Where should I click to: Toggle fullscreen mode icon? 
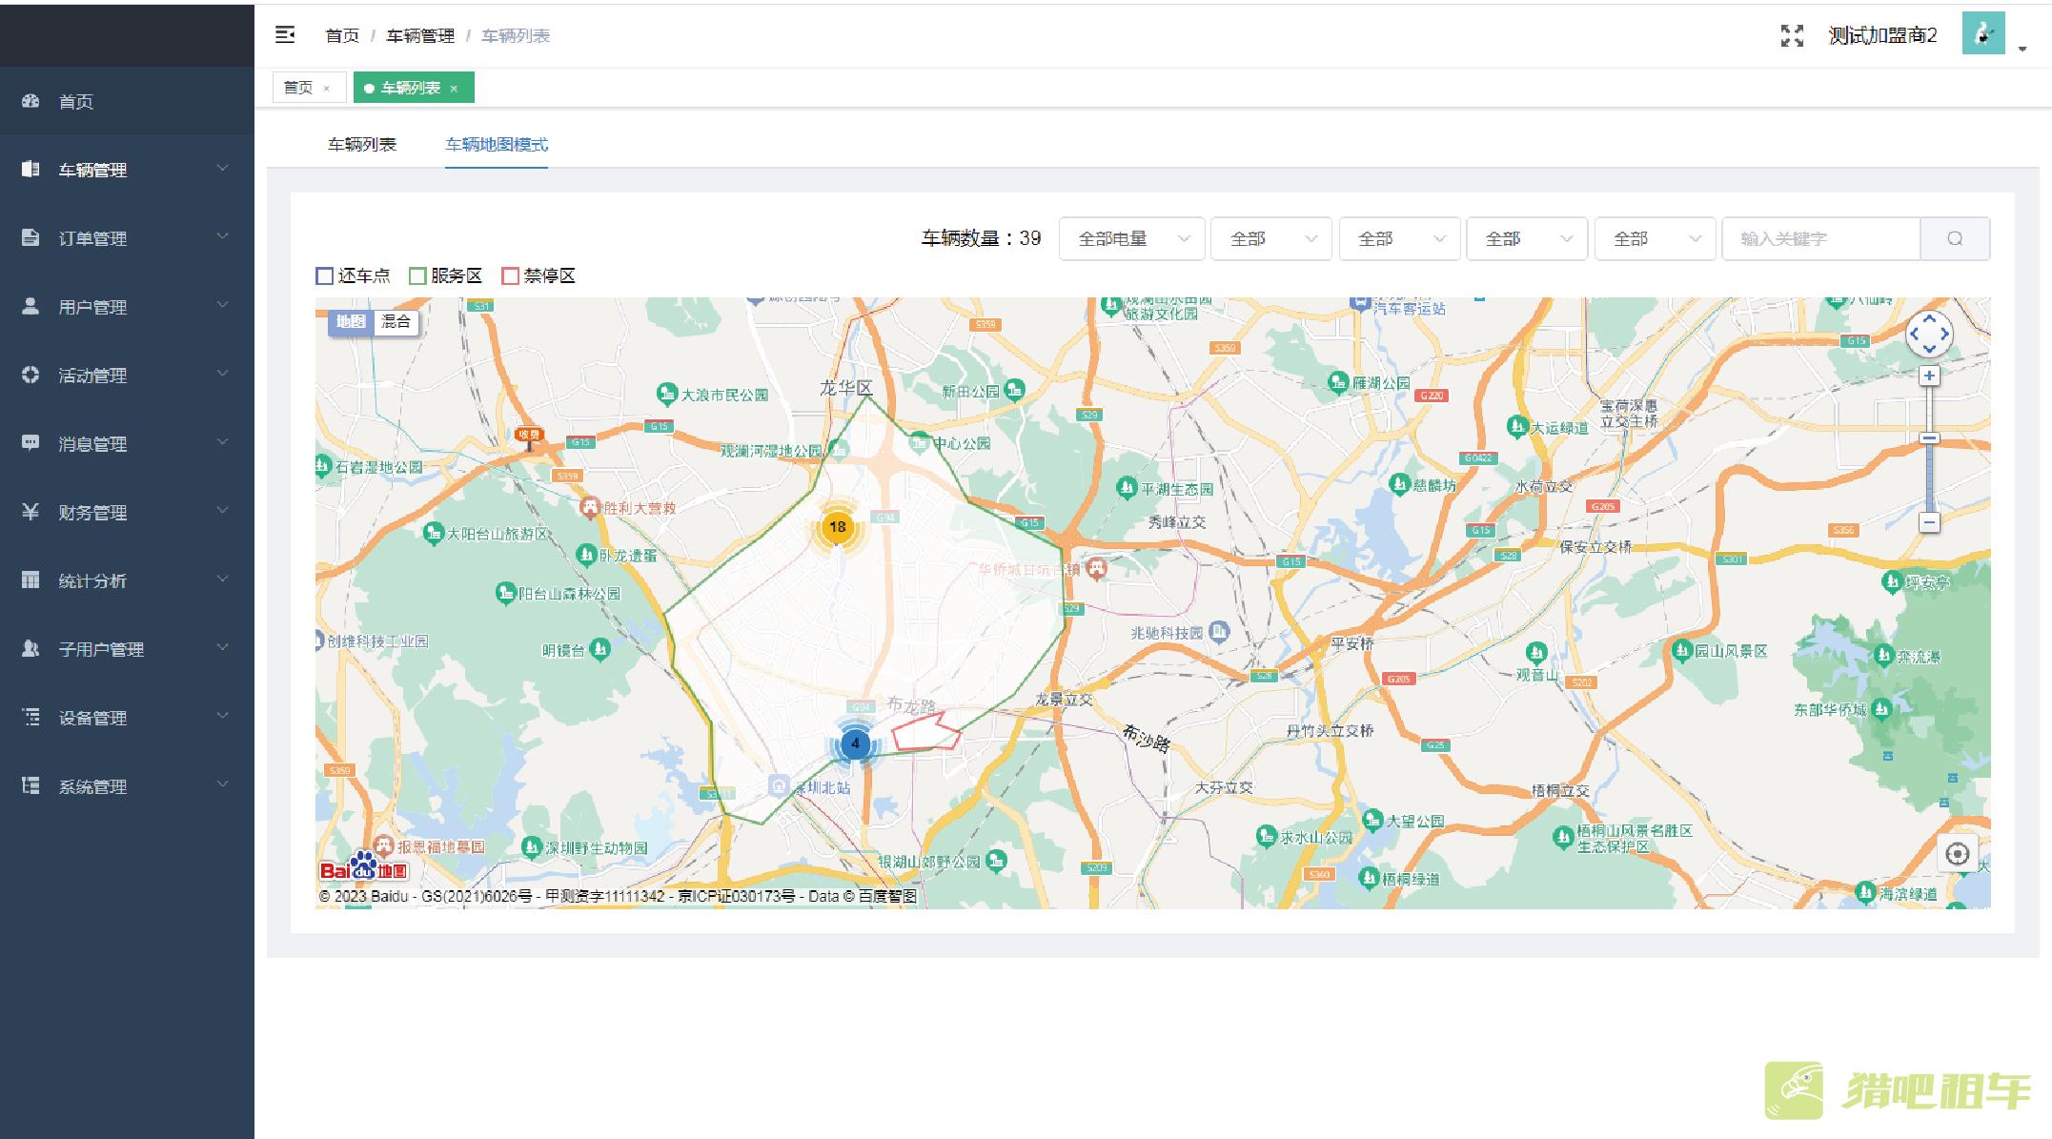[x=1792, y=36]
